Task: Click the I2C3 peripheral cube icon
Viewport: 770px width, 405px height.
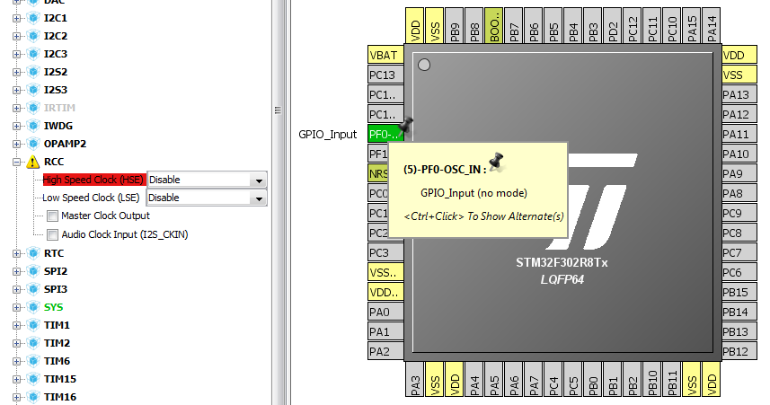Action: (x=33, y=54)
